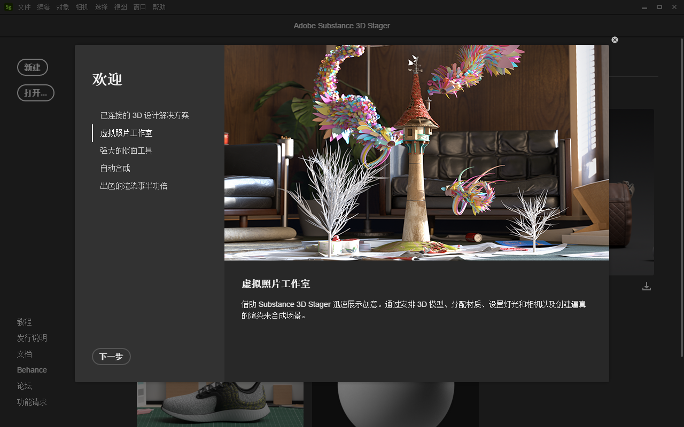Close the Substance 3D Stager window
Screen dimensions: 684x427
(674, 7)
